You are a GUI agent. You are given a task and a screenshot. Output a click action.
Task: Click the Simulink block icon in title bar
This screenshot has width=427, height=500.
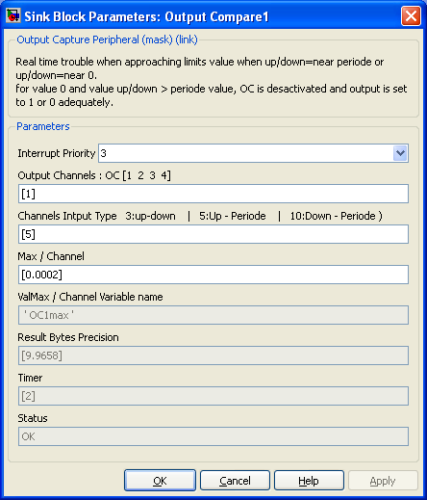pos(13,15)
